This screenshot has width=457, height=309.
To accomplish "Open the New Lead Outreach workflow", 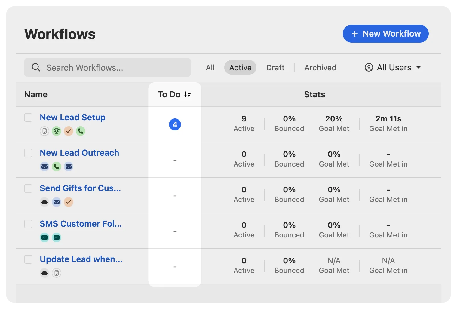I will pyautogui.click(x=79, y=153).
